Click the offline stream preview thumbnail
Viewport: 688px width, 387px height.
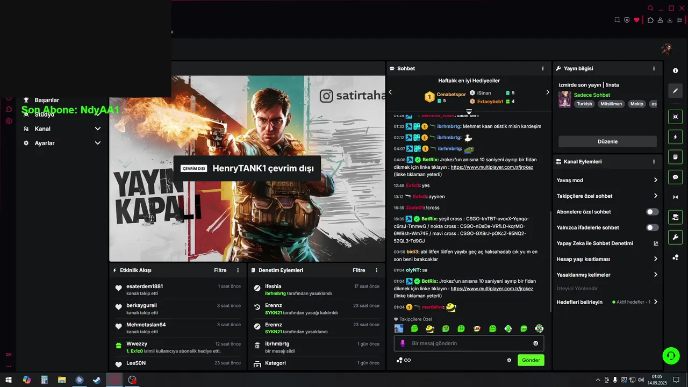coord(247,168)
